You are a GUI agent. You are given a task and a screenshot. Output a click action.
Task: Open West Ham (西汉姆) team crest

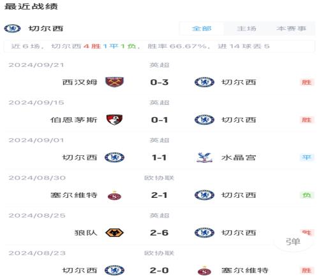coord(114,82)
